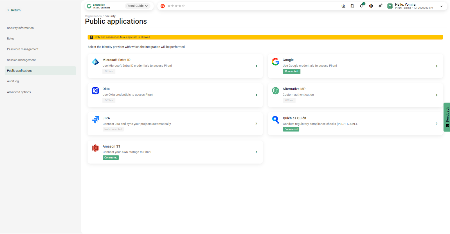Image resolution: width=450 pixels, height=234 pixels.
Task: Click the Amazon S3 logo icon
Action: pyautogui.click(x=95, y=148)
